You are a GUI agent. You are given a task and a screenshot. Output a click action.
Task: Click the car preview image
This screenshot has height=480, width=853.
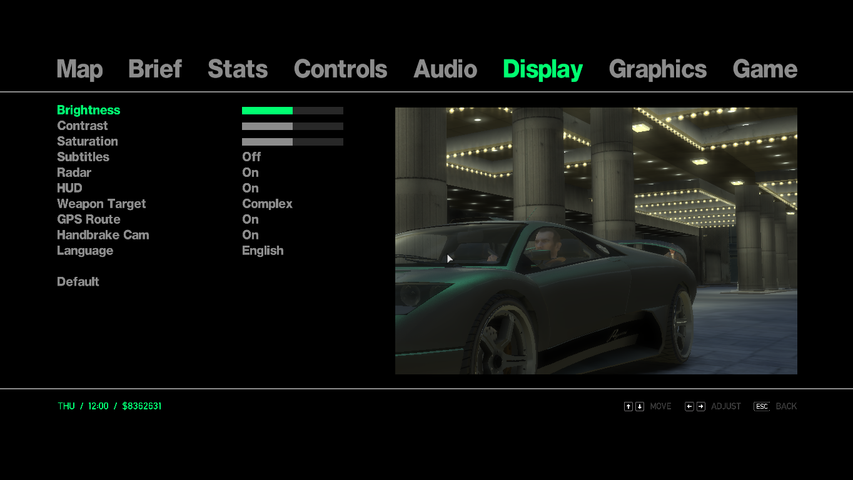pos(596,241)
